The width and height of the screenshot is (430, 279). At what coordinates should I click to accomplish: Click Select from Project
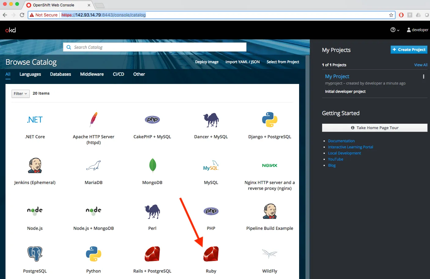pyautogui.click(x=283, y=62)
